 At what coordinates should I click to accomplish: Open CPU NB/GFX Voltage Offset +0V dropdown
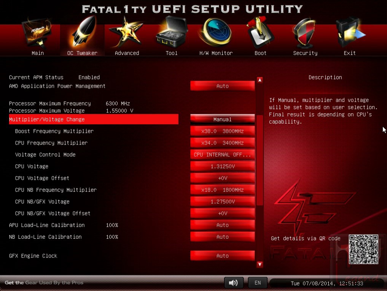pos(222,213)
